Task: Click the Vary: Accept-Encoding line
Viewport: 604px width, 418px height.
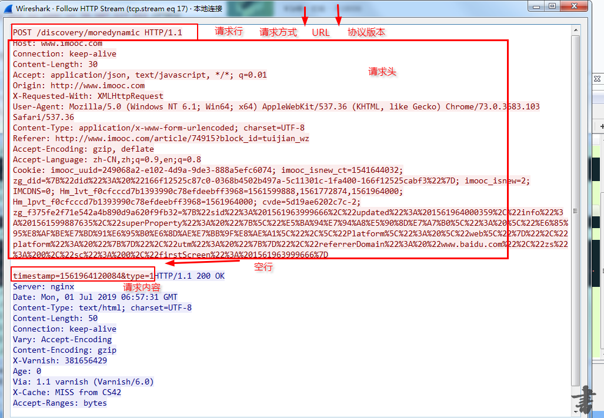Action: coord(62,339)
